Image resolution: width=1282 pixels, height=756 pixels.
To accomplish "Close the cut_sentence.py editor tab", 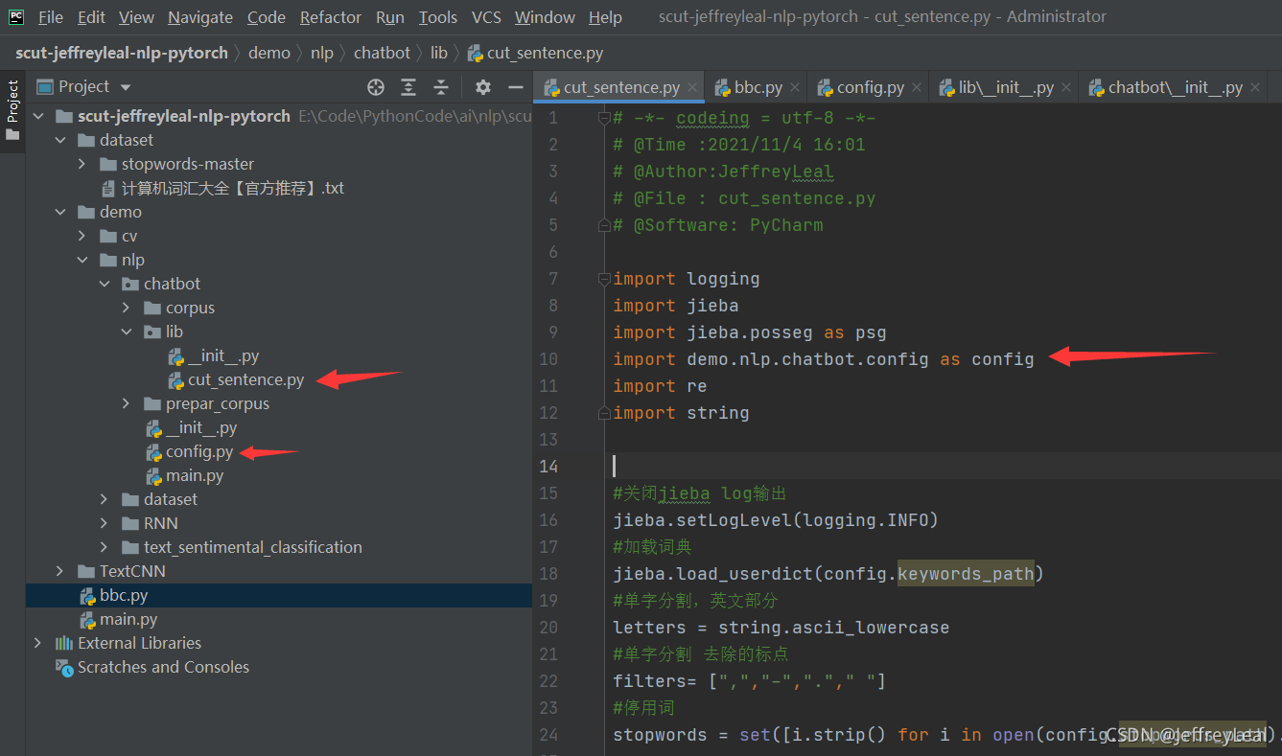I will coord(693,87).
